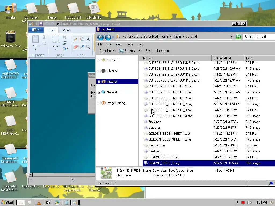Choose the Fill with color bucket tool

(x=82, y=39)
